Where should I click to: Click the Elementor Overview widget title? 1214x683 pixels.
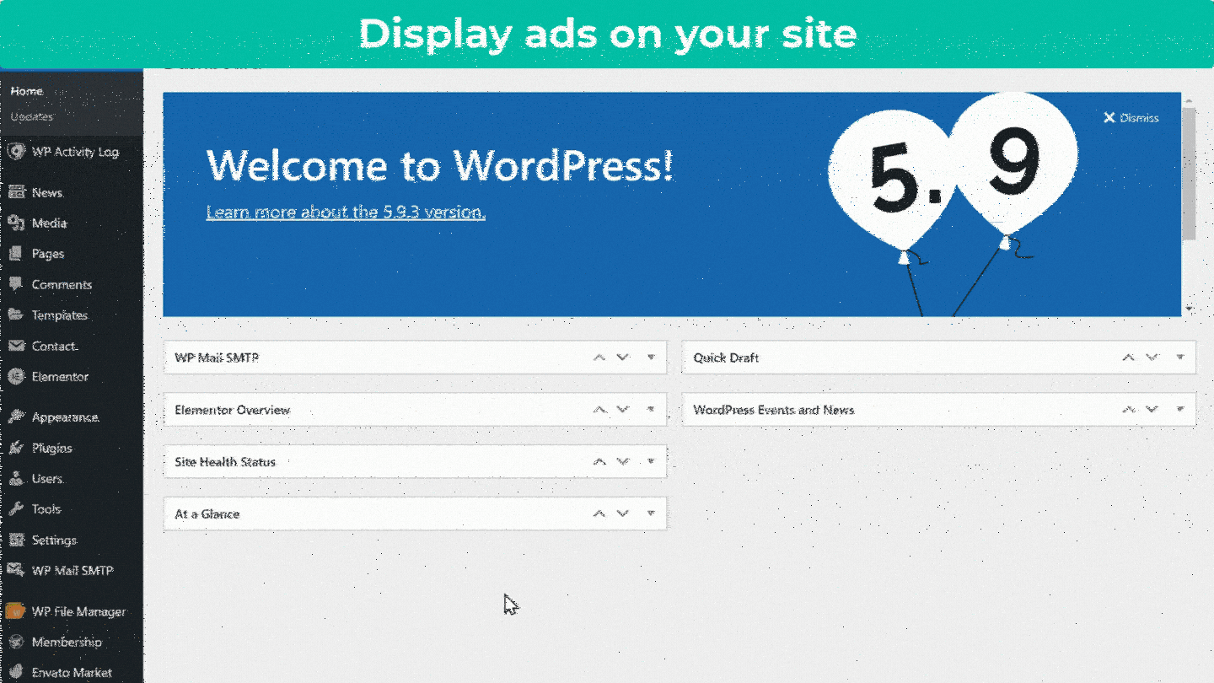(232, 410)
